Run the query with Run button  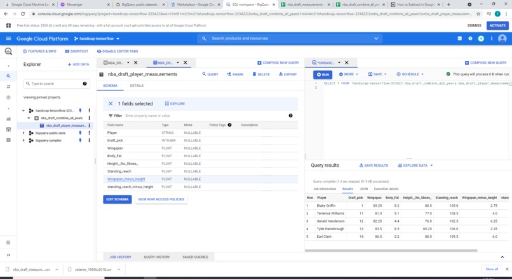point(323,75)
